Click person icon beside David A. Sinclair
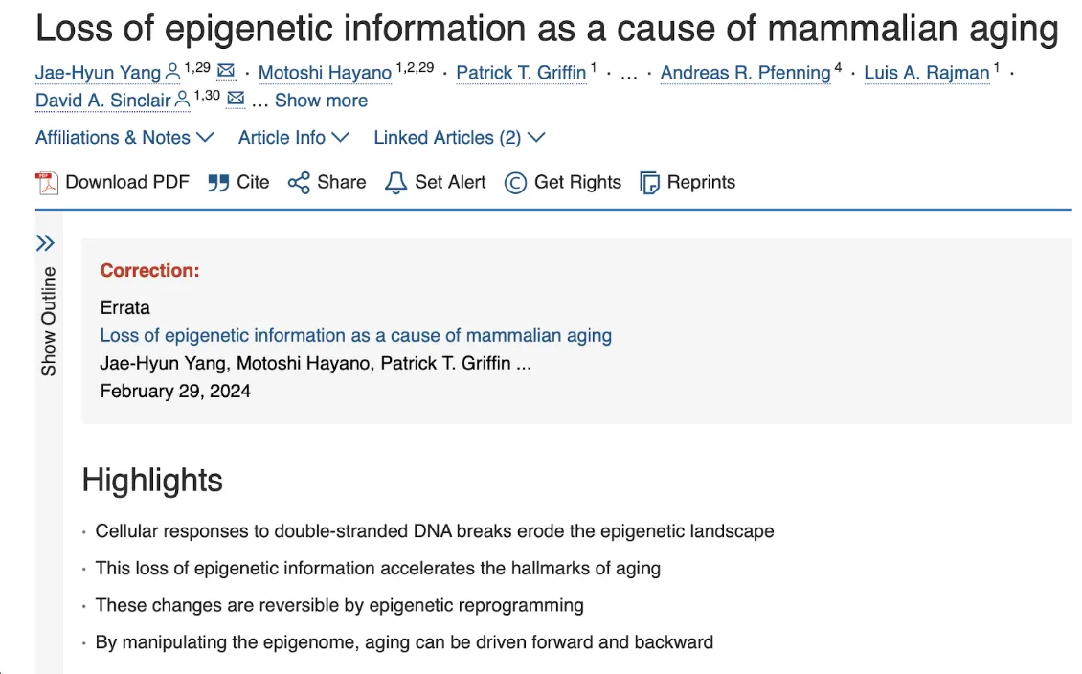 [182, 100]
